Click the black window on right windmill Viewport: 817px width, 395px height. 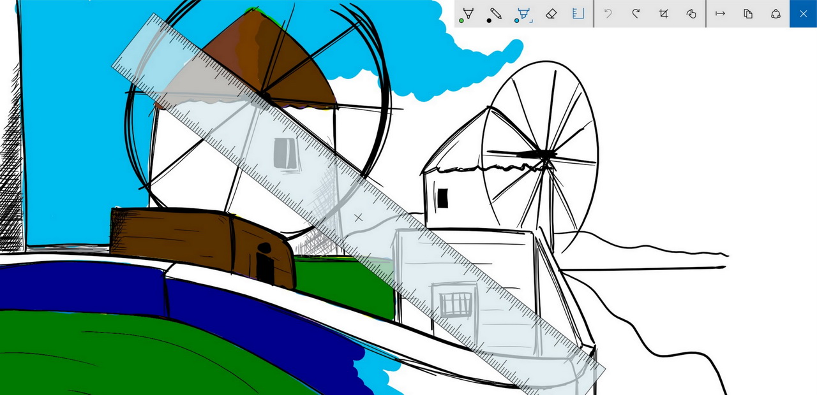pyautogui.click(x=442, y=199)
